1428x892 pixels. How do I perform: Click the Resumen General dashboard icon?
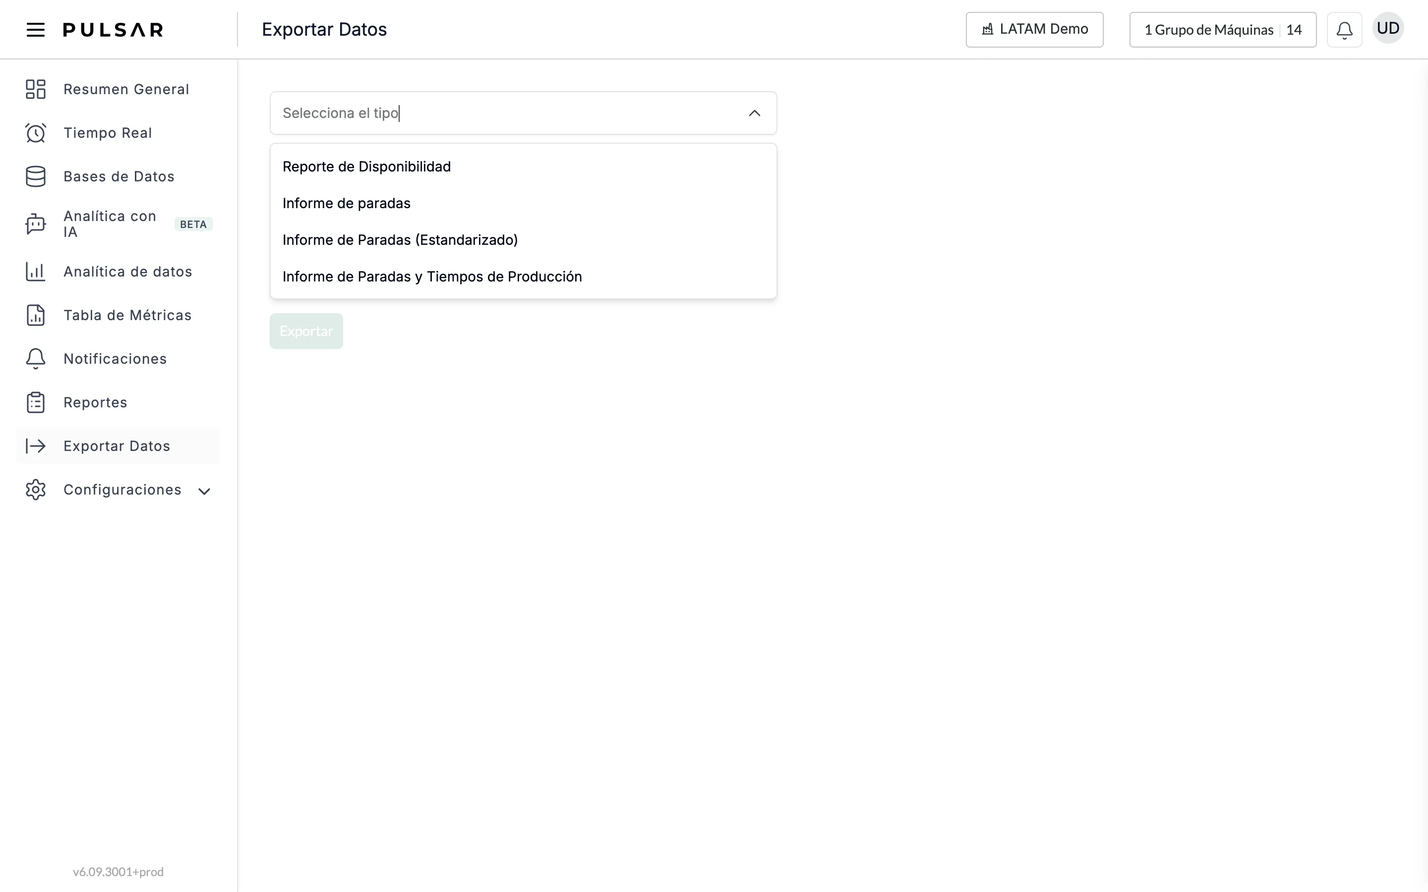(x=35, y=89)
